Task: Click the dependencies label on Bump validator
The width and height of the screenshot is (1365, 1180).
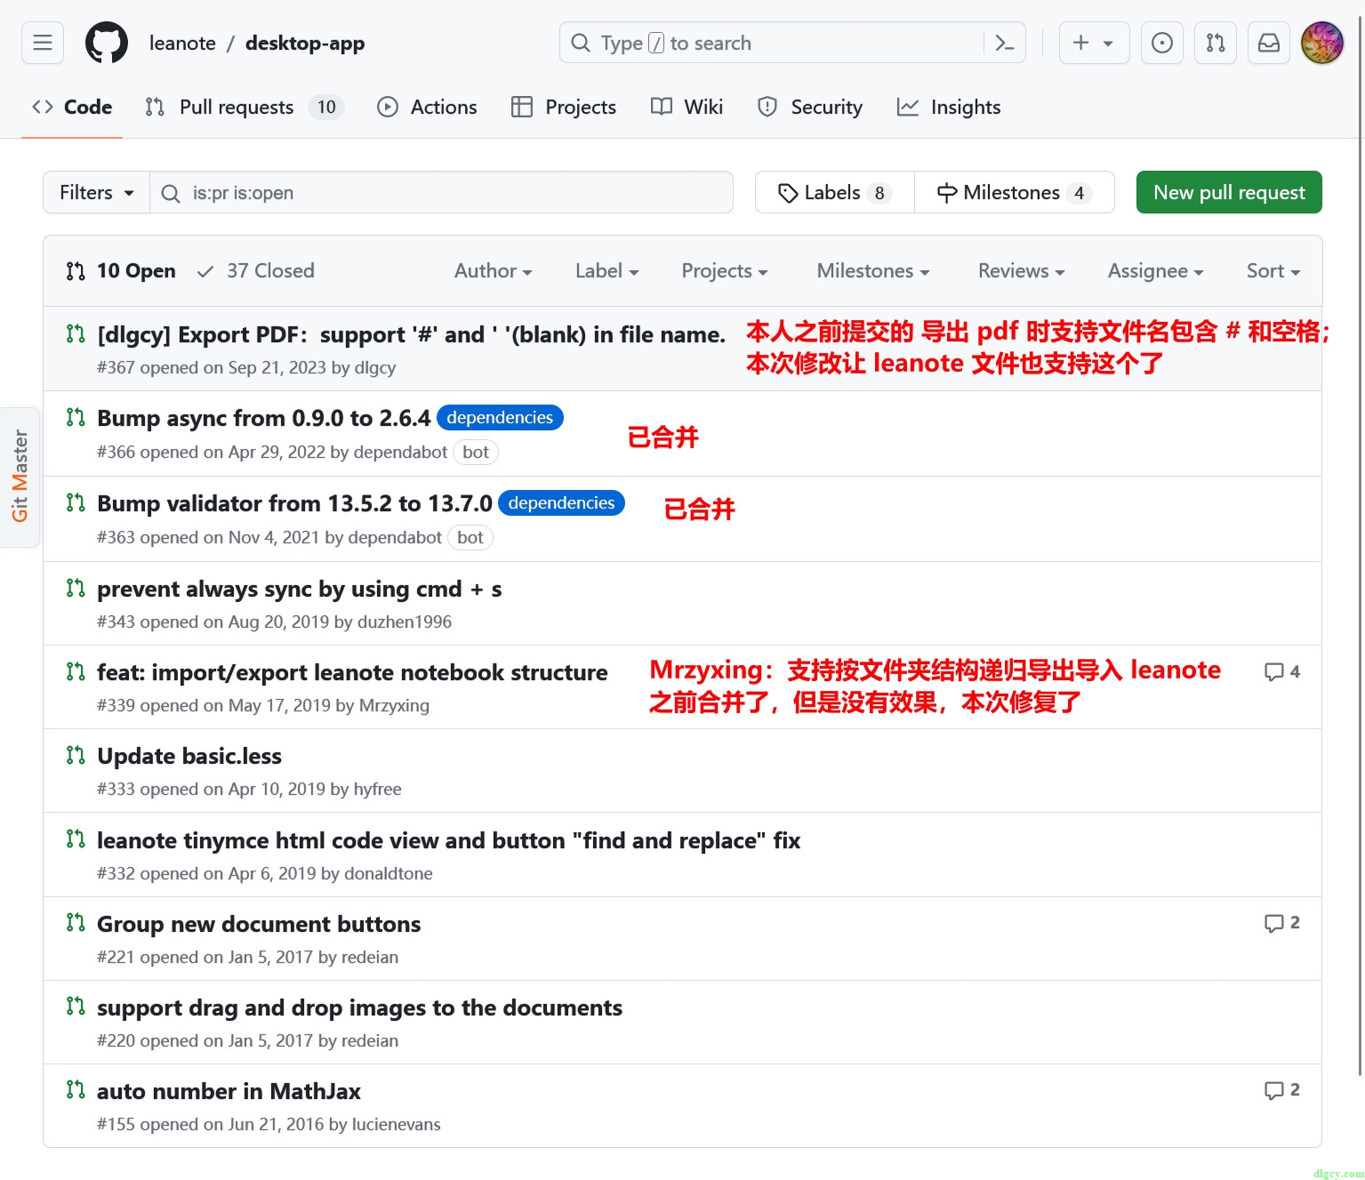Action: click(x=561, y=503)
